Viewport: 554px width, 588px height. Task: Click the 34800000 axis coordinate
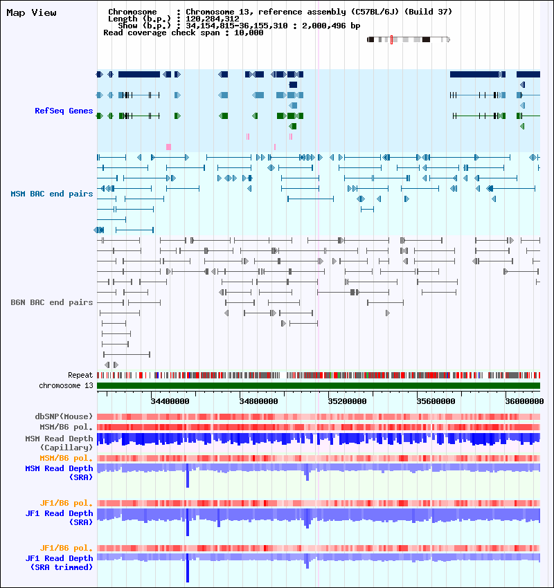point(258,401)
